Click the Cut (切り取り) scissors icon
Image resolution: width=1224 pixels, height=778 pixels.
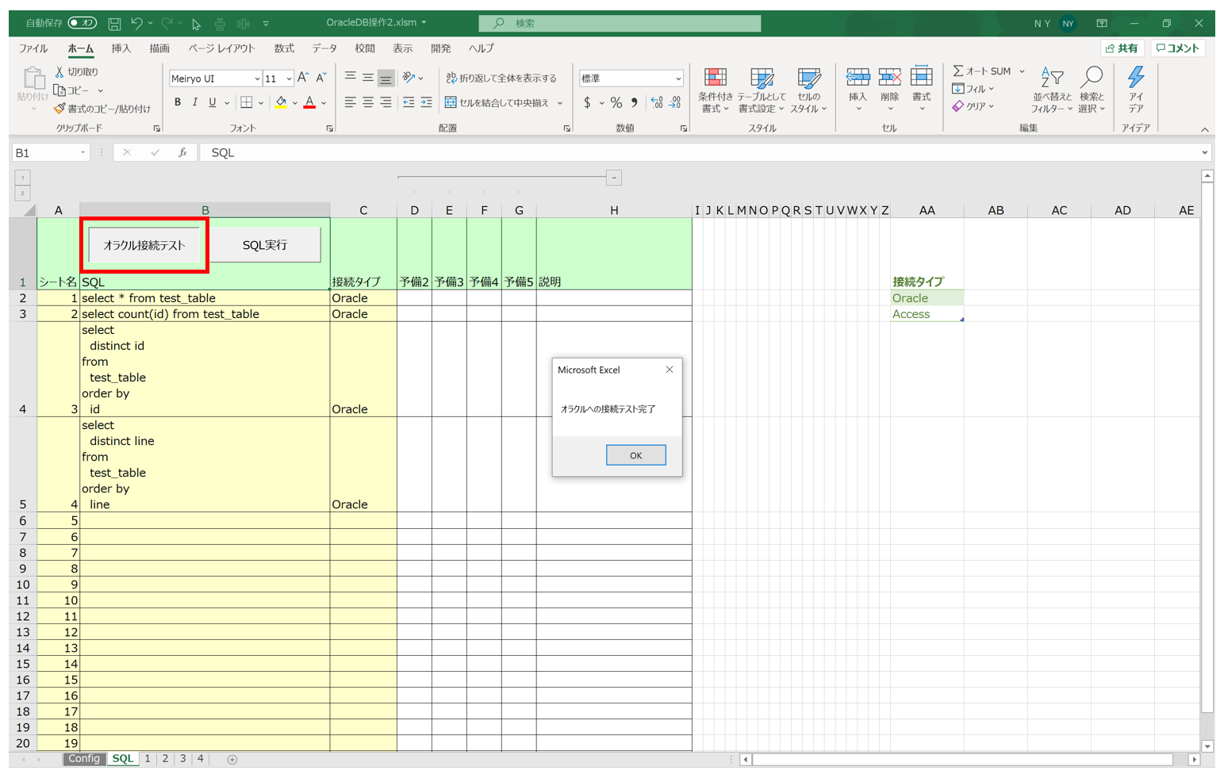coord(59,71)
